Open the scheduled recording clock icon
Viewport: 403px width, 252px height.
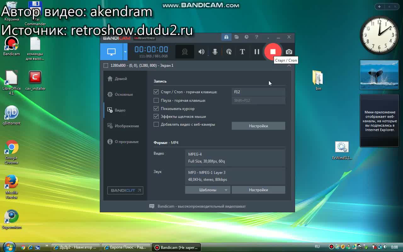tap(247, 37)
